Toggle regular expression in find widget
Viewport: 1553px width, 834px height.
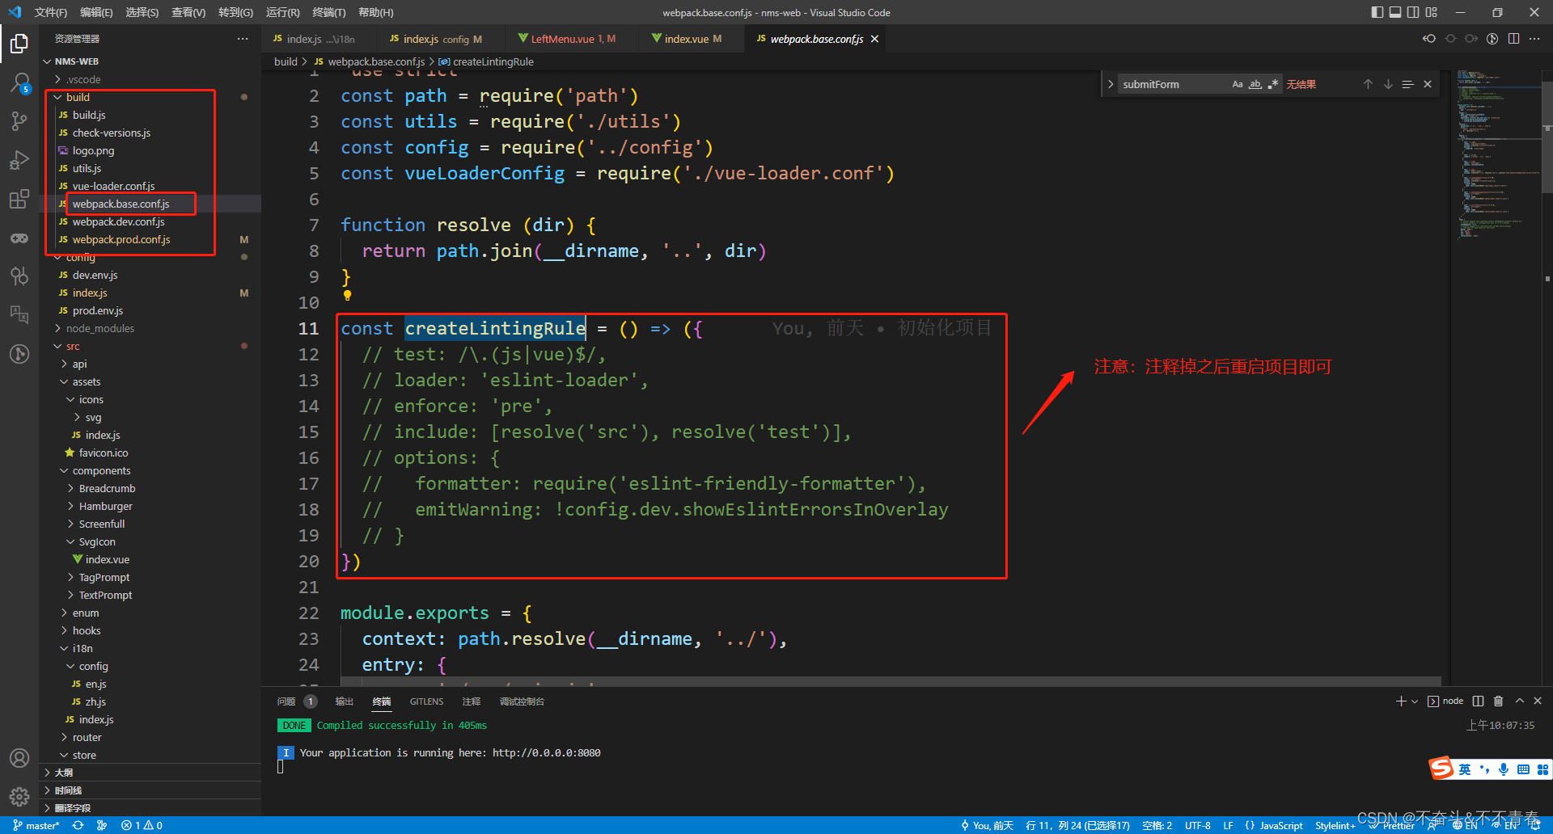point(1273,84)
